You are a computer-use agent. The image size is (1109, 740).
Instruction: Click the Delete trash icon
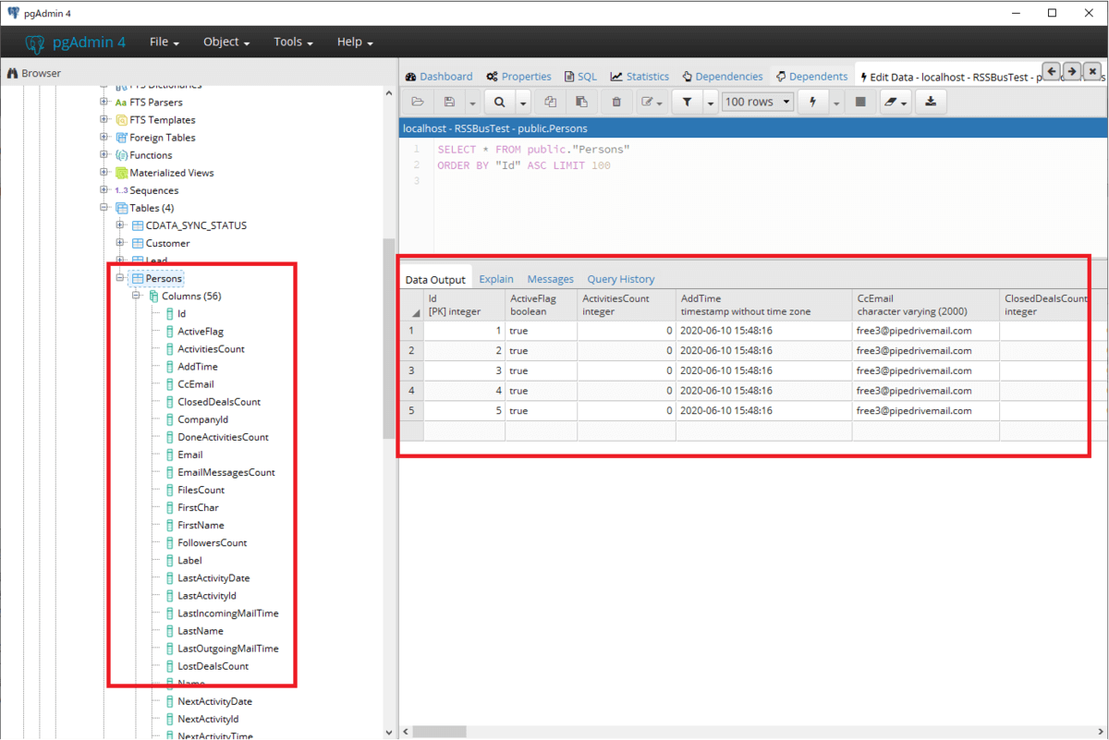[x=616, y=102]
